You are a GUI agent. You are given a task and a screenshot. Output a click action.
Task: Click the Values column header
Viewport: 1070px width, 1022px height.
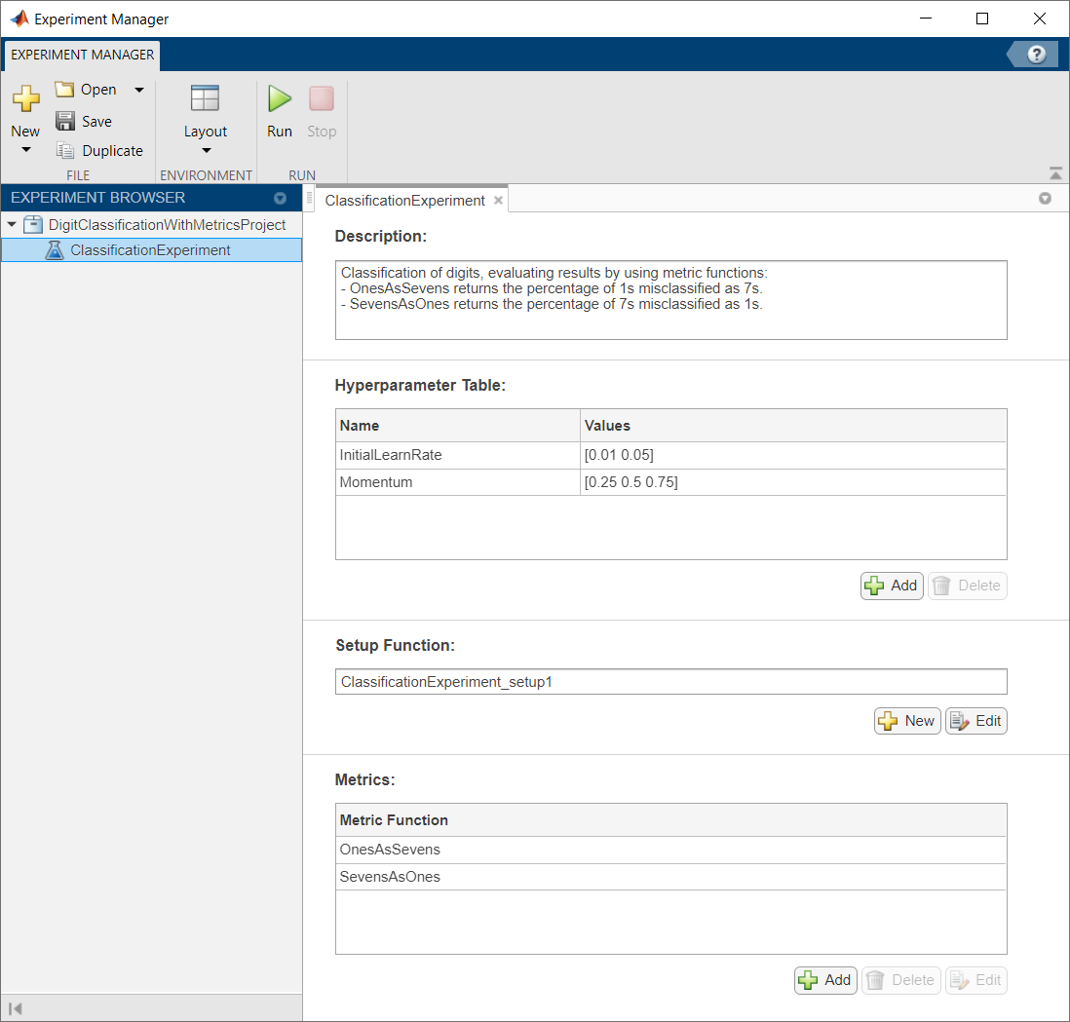(x=793, y=426)
